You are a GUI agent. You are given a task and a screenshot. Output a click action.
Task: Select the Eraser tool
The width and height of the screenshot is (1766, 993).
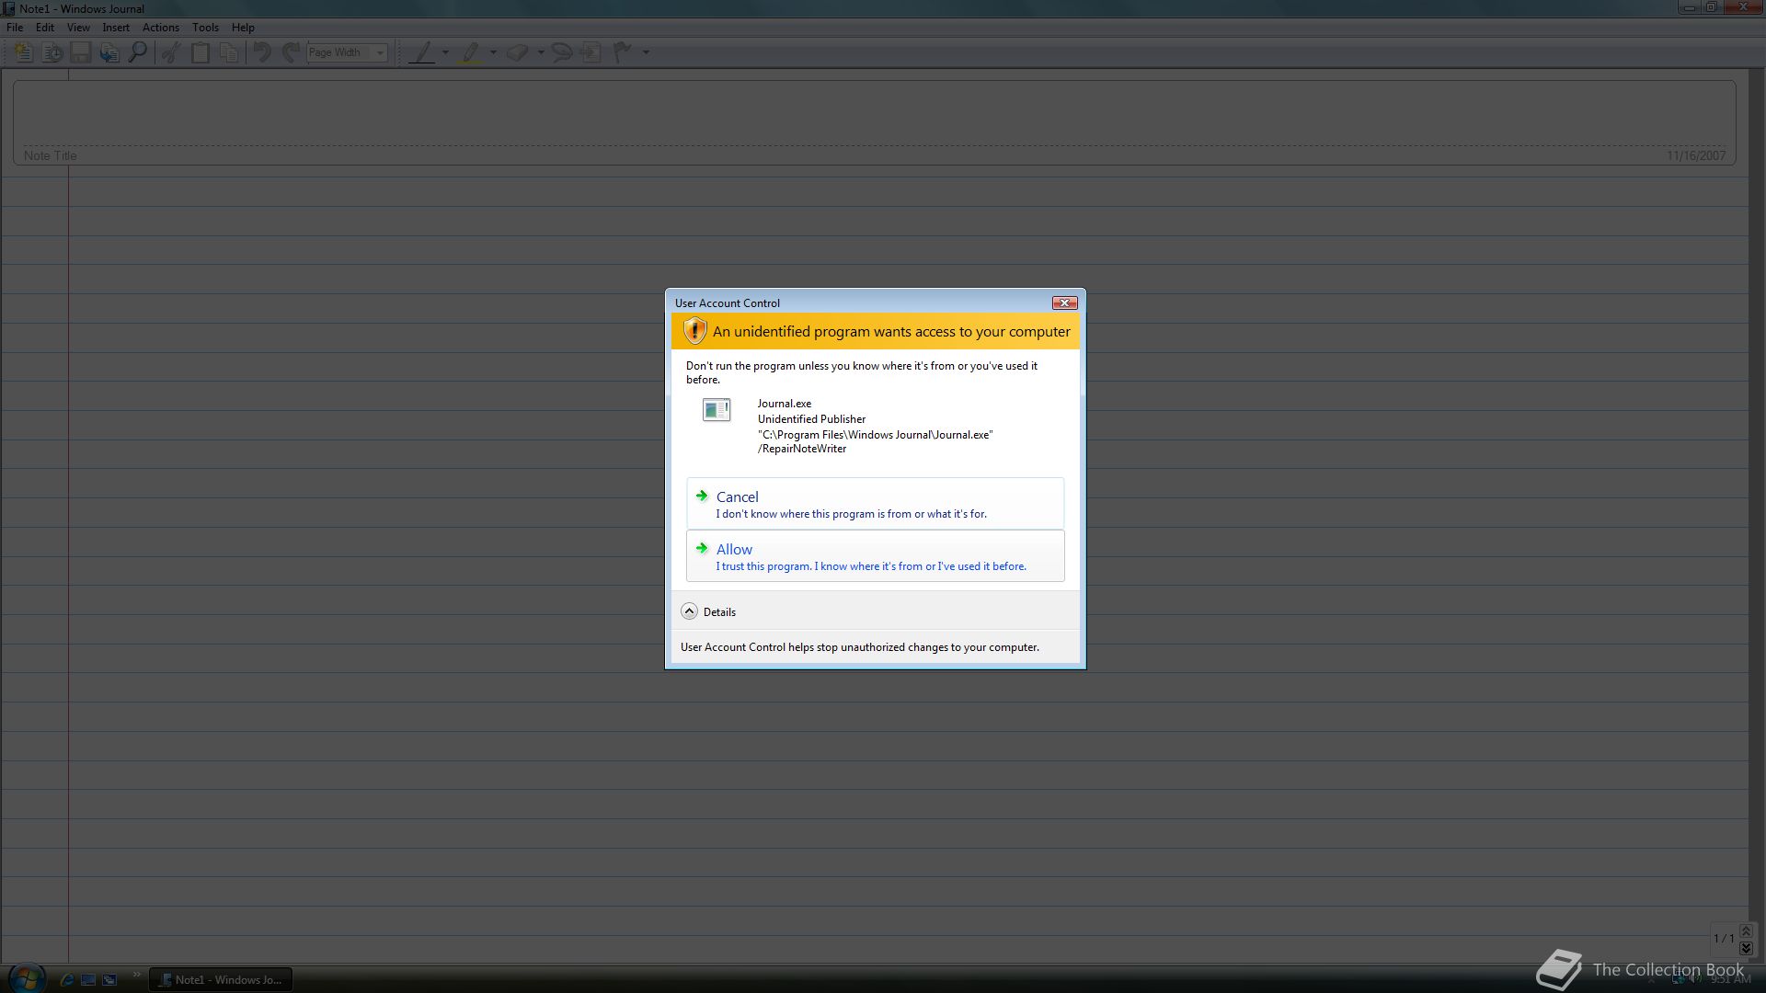click(x=518, y=52)
